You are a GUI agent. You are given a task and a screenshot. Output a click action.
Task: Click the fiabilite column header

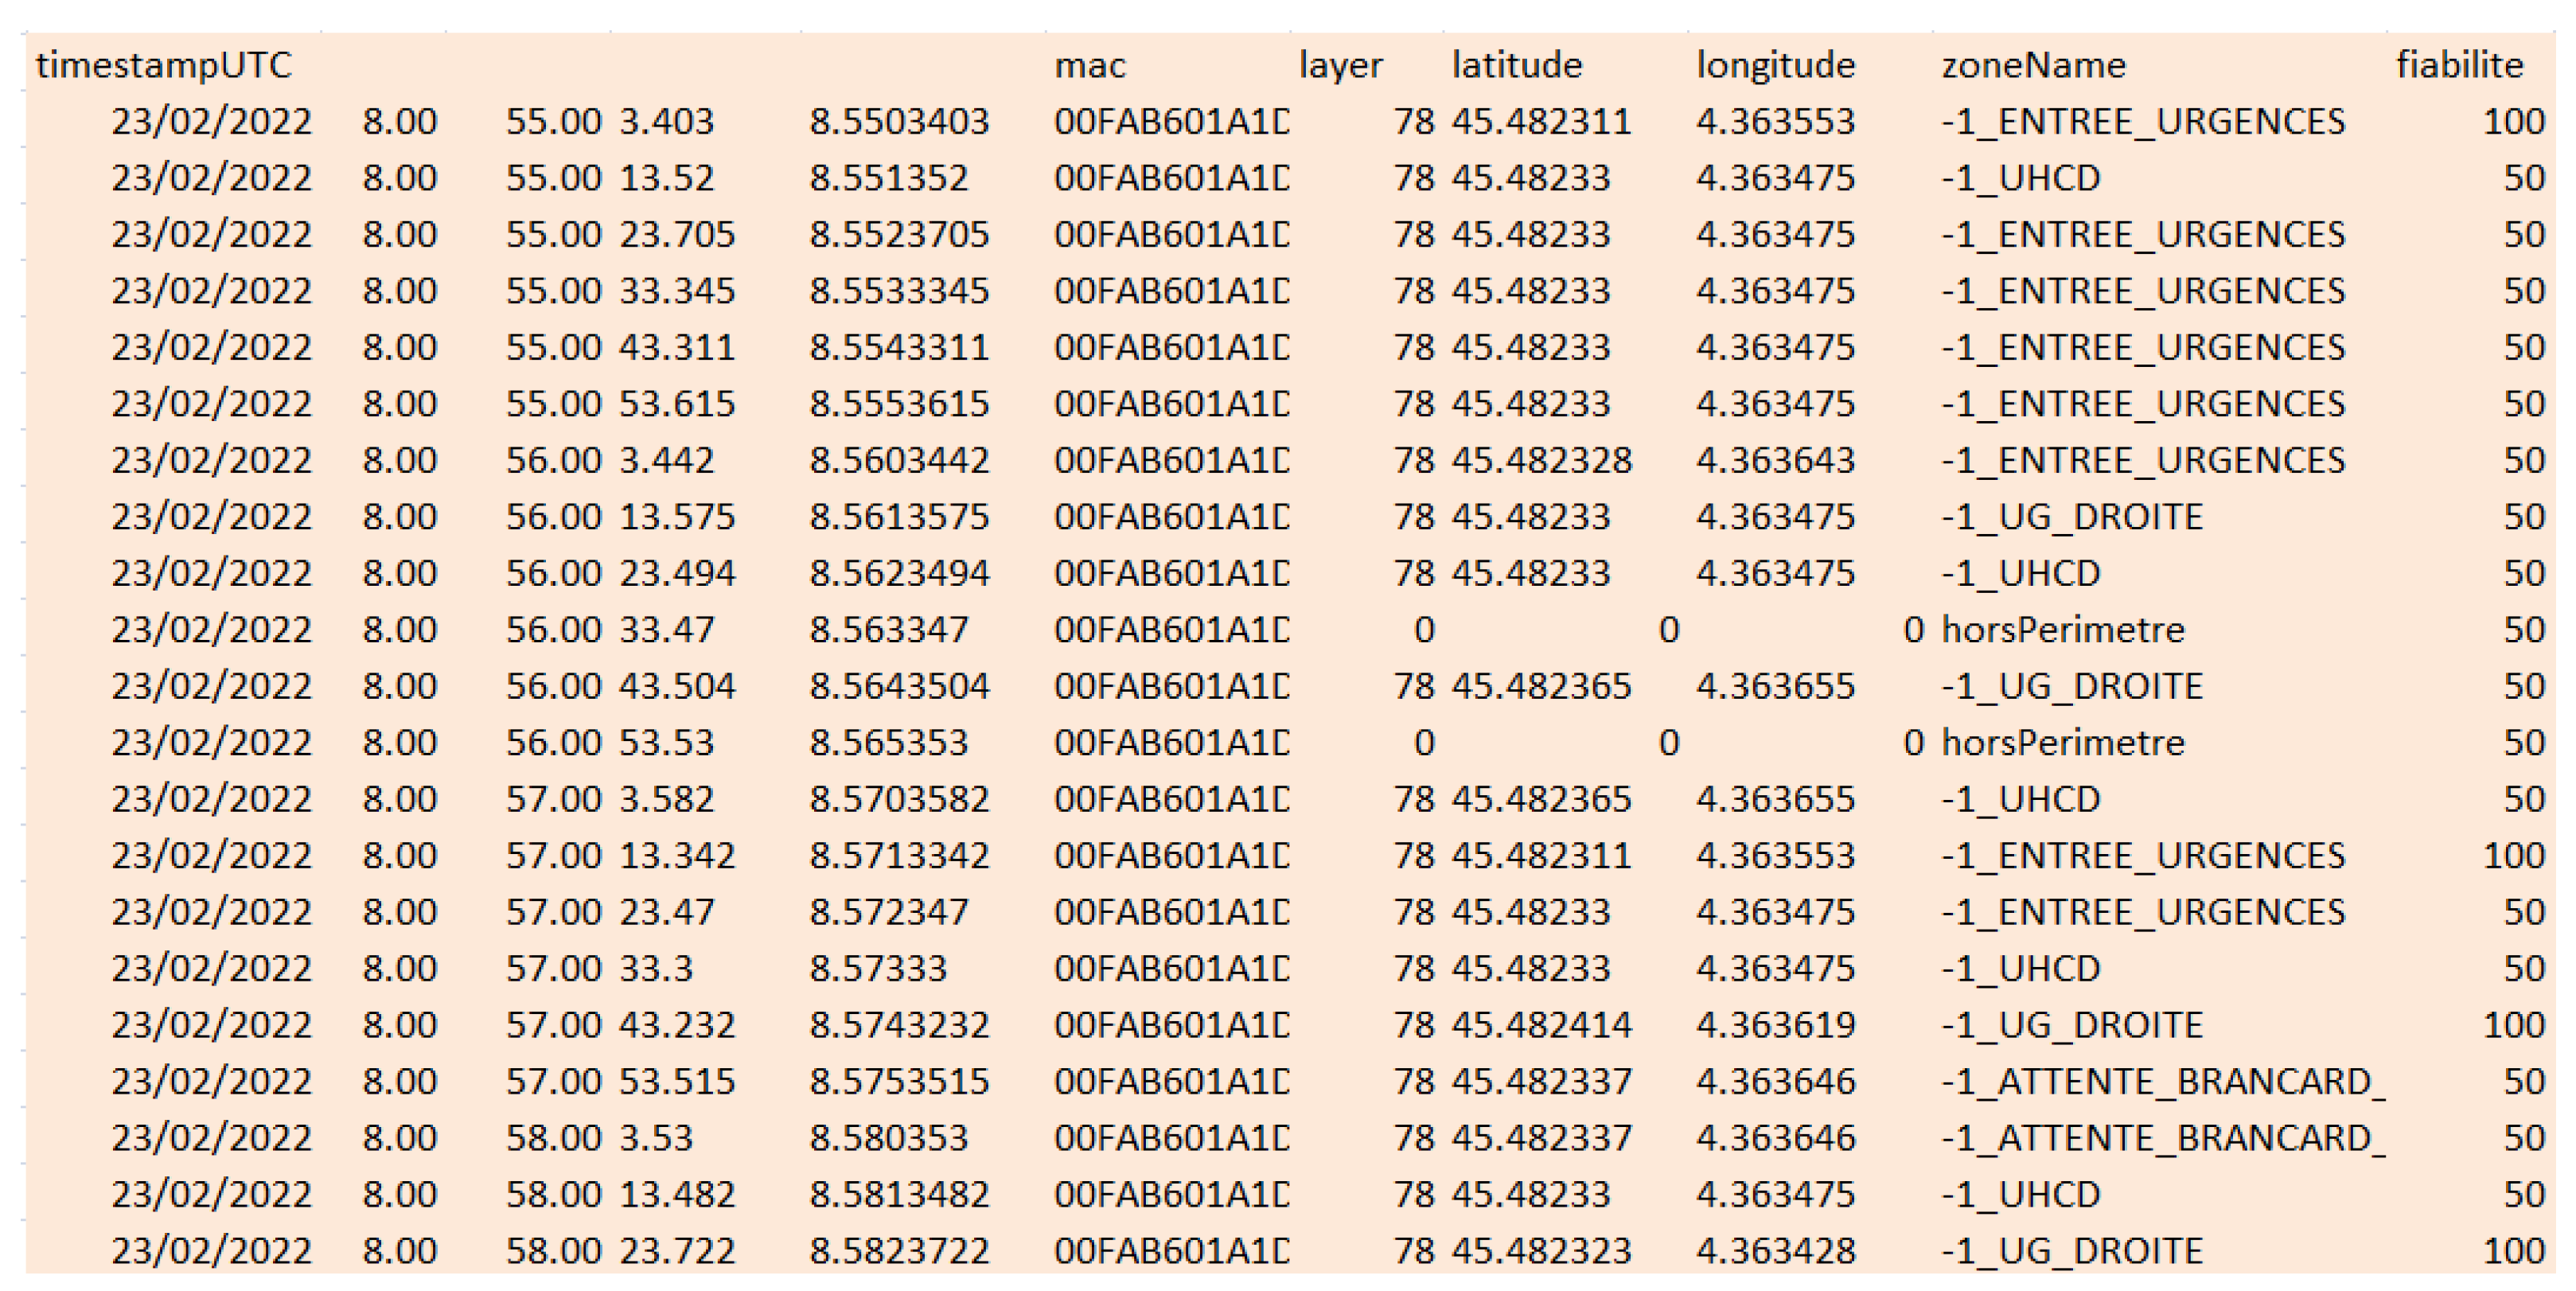point(2459,65)
